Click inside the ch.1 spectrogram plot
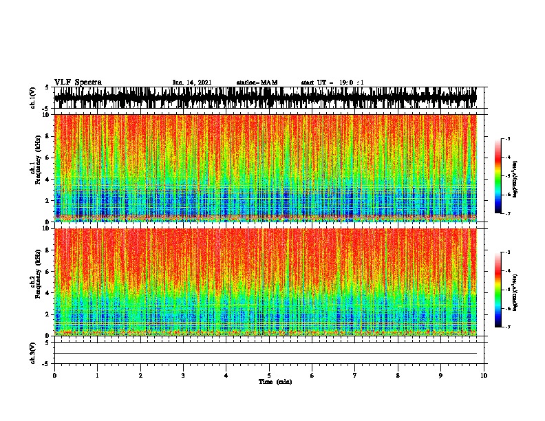Viewport: 545px width, 421px height. coord(266,168)
